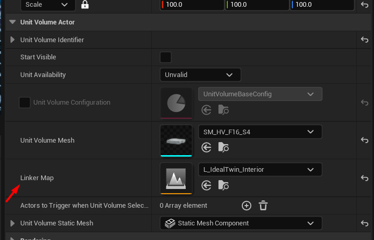374x240 pixels.
Task: Open the SM_HV_F16_S4 mesh dropdown
Action: click(x=260, y=132)
